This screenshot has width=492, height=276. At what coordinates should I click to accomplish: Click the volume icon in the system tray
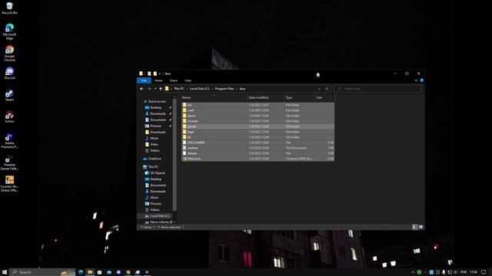(x=456, y=272)
